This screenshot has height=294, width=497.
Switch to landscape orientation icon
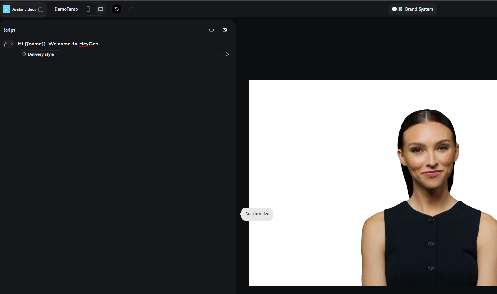[x=101, y=9]
